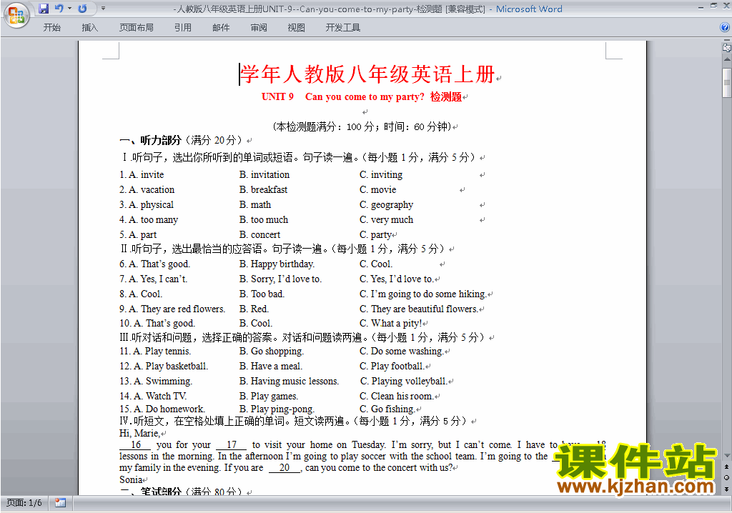Open the Office button menu
Screen dimensions: 732x513
pos(16,16)
